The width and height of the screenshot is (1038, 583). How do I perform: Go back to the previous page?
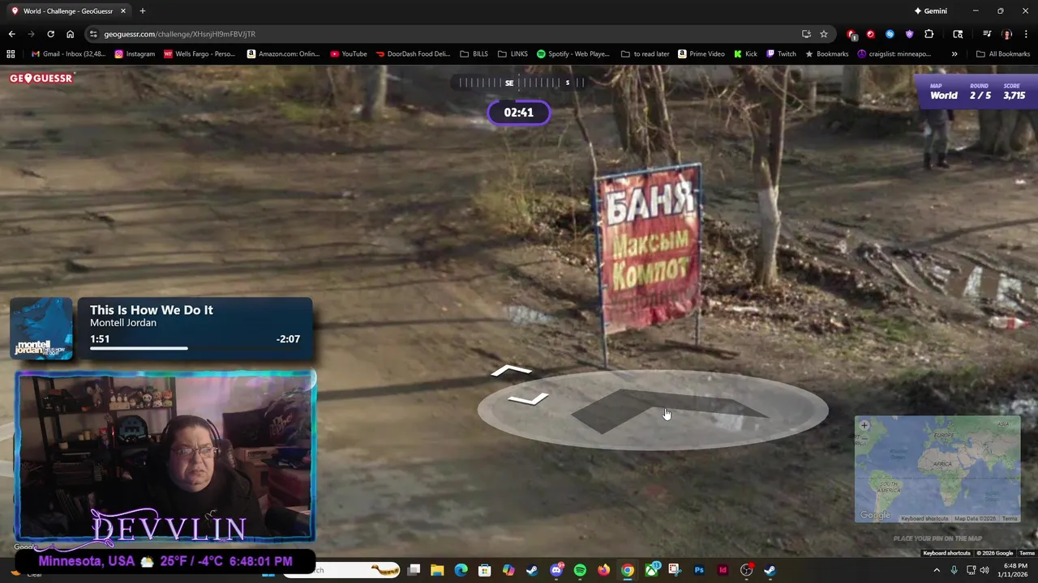11,34
